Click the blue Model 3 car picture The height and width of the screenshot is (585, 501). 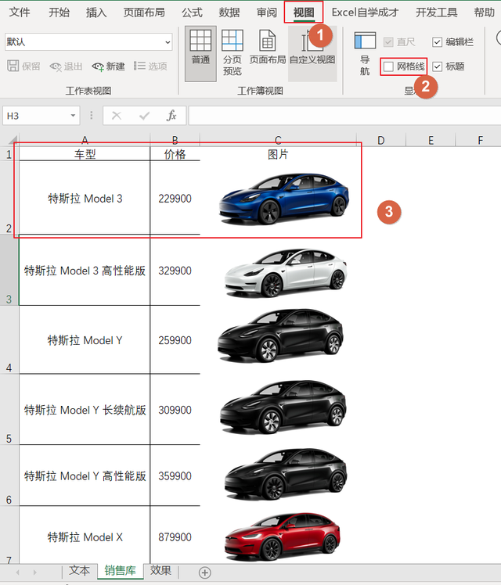pos(283,199)
